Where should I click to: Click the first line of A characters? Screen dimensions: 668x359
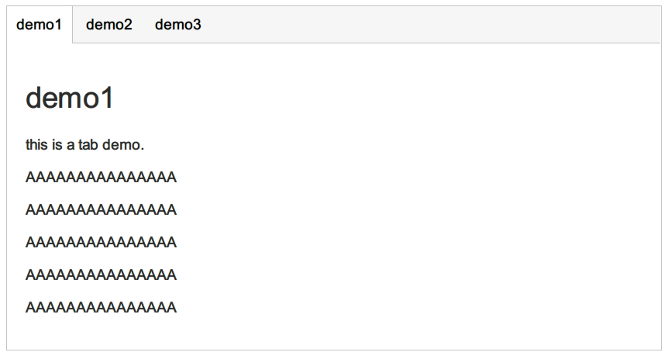101,178
